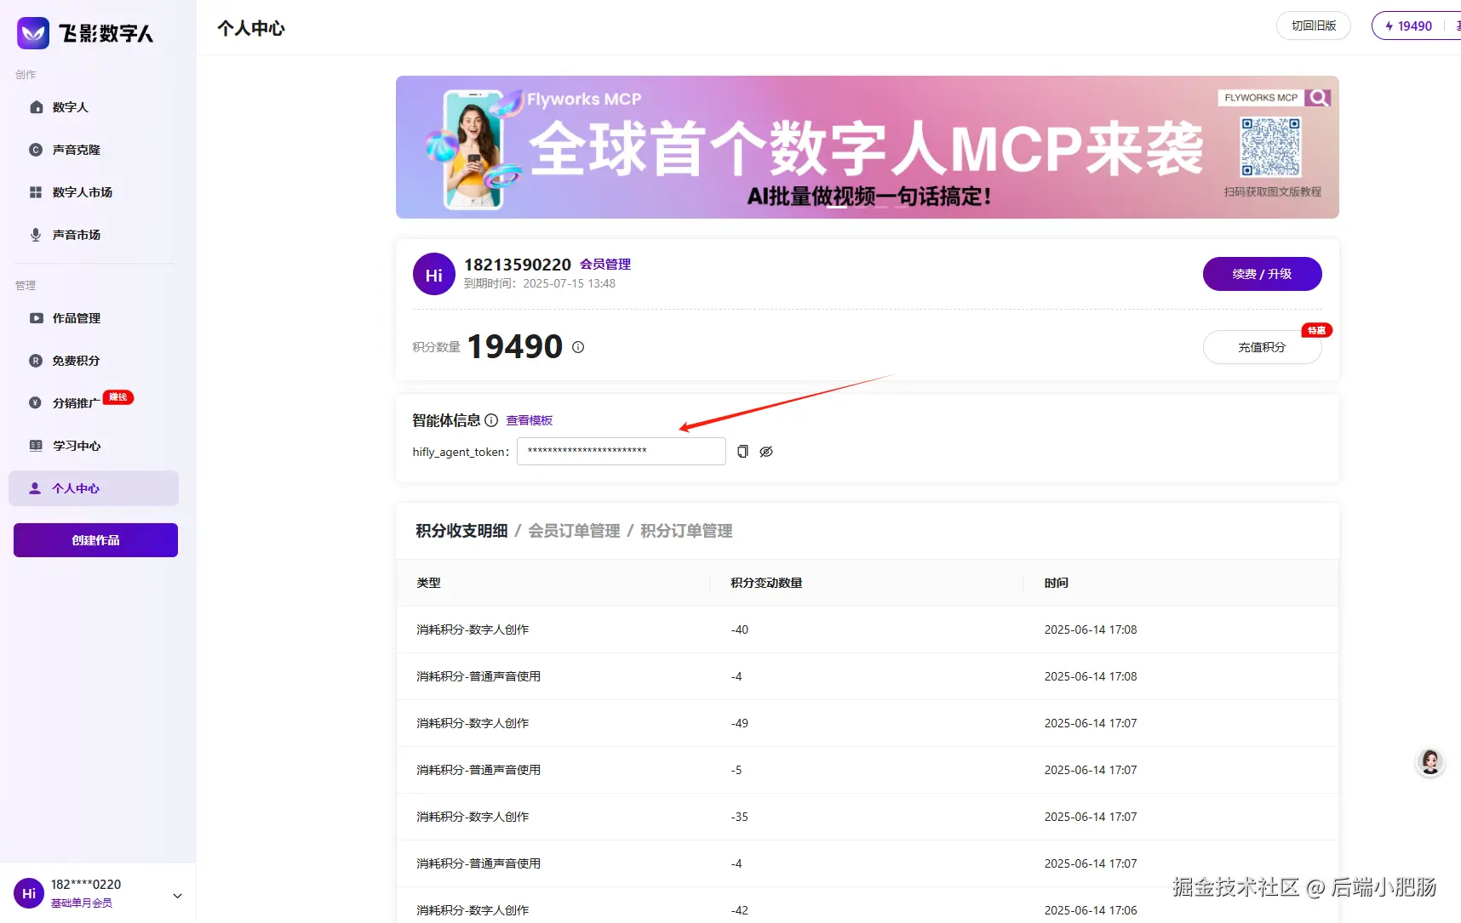Open the 数字人市场 grid icon
This screenshot has width=1461, height=923.
[36, 192]
